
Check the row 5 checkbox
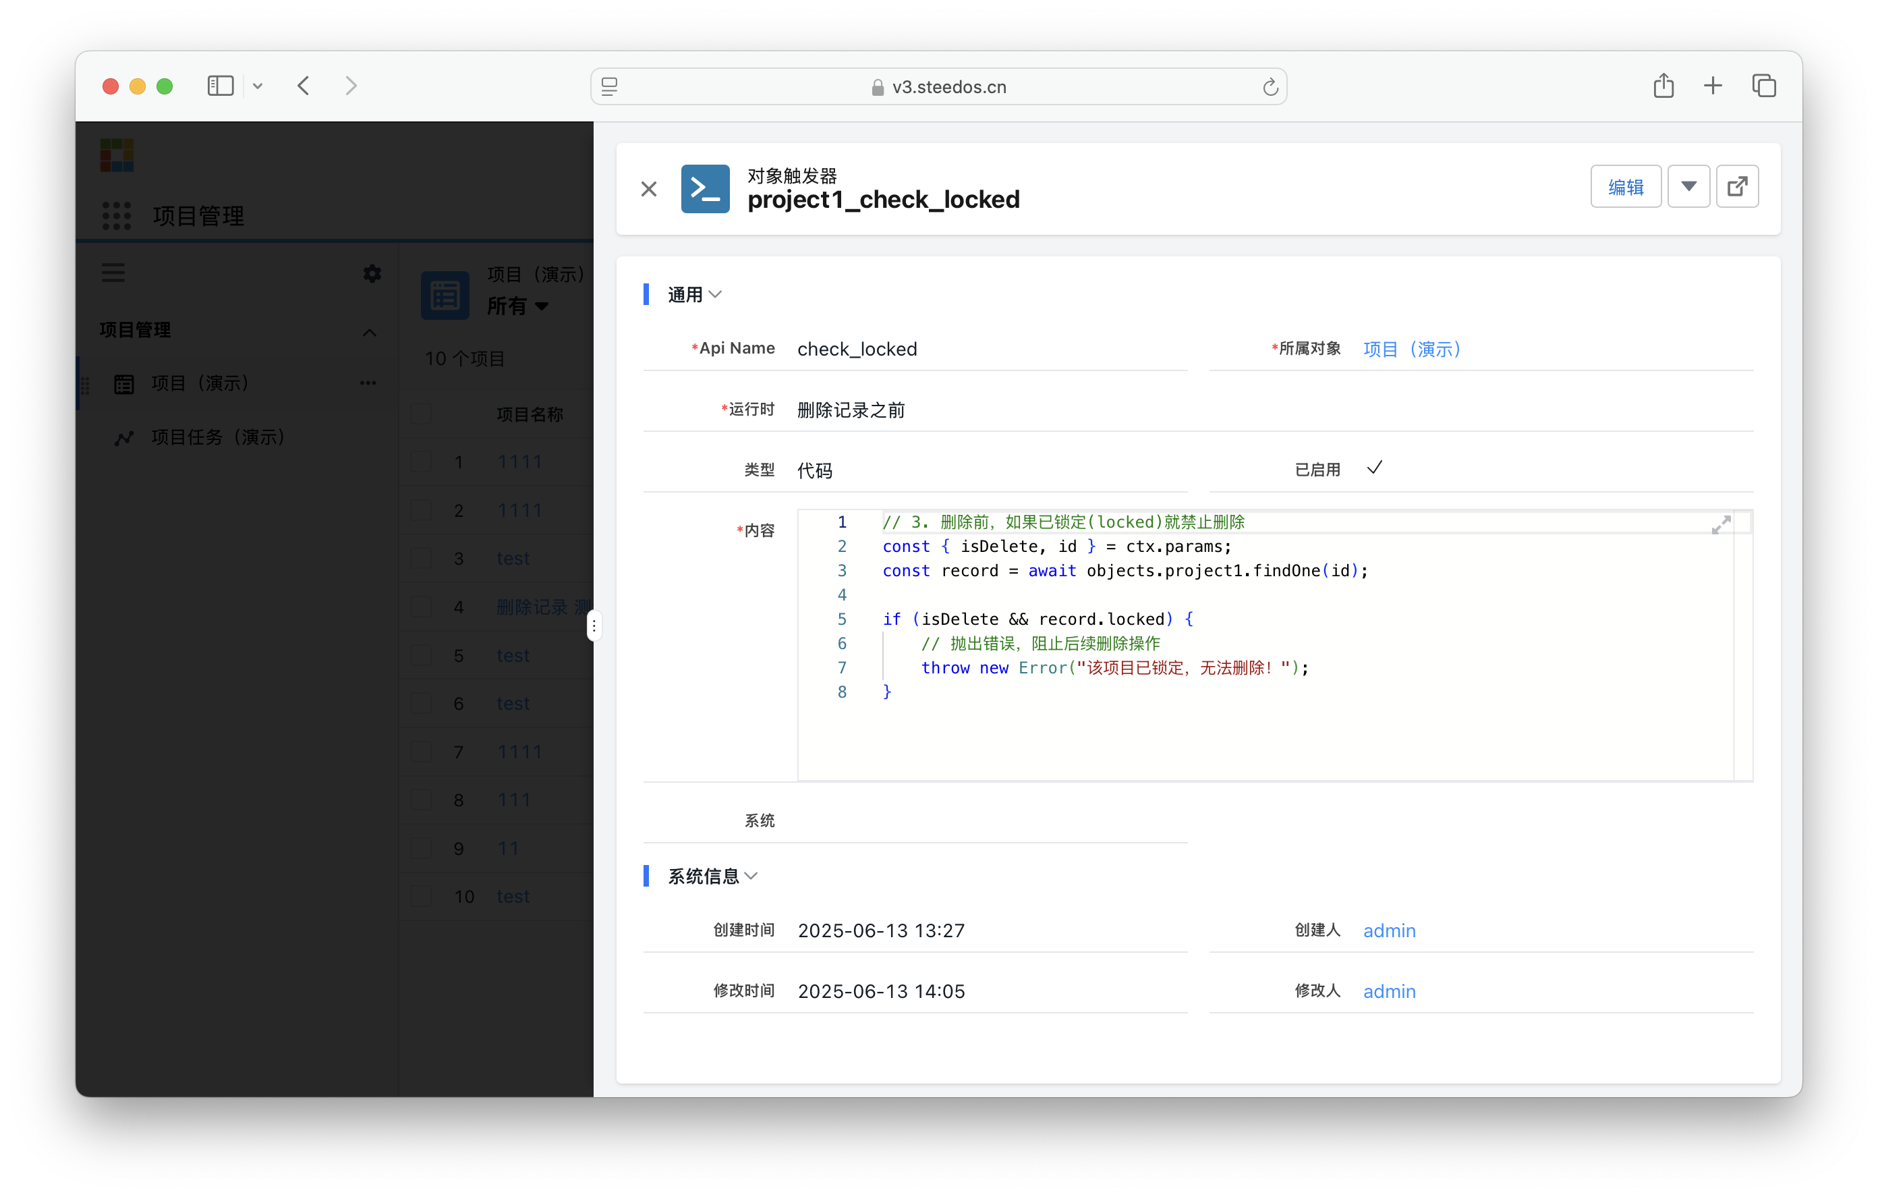(x=421, y=655)
